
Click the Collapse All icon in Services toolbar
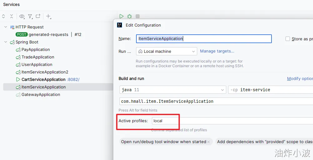pos(12,16)
